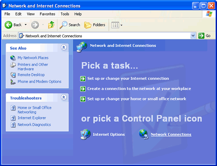Click arrow icon beside Set up Internet connection
This screenshot has height=166, width=217.
[83, 79]
